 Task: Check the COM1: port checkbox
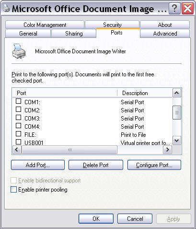[19, 101]
